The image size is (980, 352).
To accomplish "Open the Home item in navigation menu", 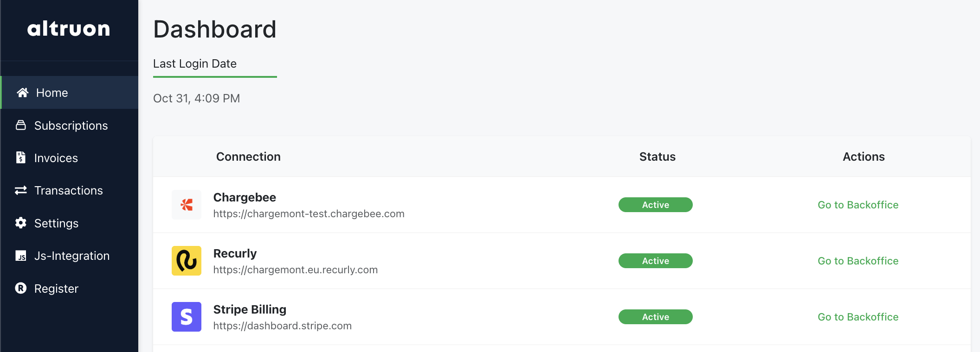I will pos(52,92).
